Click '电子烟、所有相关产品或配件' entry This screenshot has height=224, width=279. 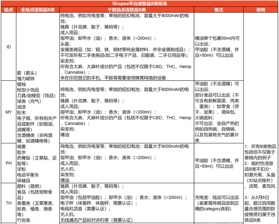[37, 124]
